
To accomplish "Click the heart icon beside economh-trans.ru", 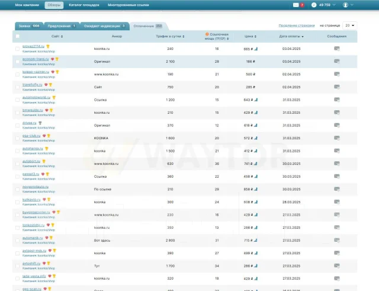I will pos(53,59).
